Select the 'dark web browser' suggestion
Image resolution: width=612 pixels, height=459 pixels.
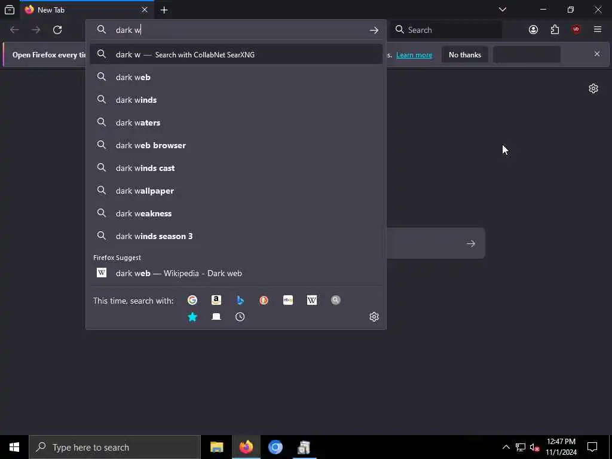tap(235, 145)
